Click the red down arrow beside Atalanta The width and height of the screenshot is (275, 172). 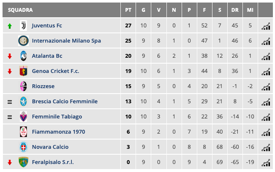coord(10,56)
